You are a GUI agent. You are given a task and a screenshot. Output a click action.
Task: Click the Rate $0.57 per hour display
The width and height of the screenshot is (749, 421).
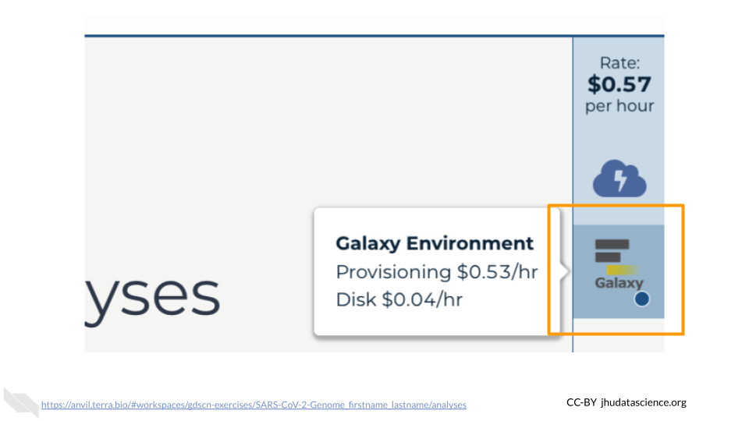[x=619, y=84]
